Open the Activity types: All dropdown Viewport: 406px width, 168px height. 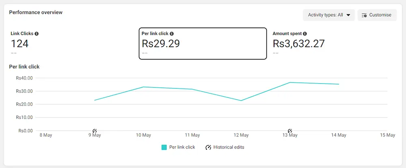pos(329,15)
